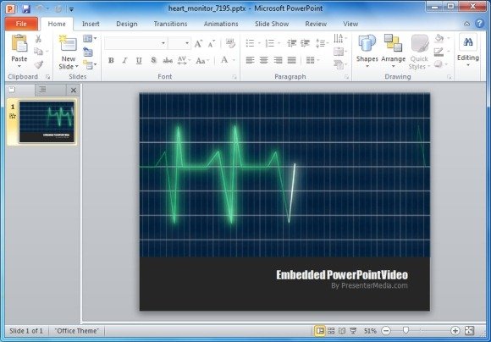Toggle Underline formatting

139,60
